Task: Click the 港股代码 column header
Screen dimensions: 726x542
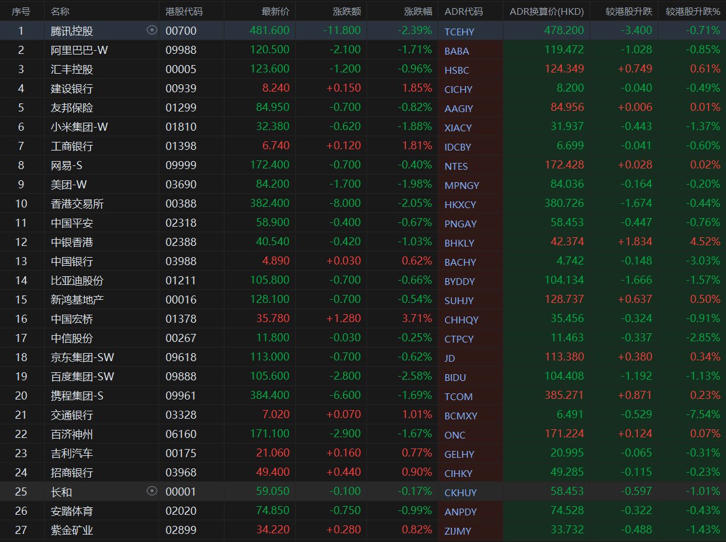Action: 184,11
